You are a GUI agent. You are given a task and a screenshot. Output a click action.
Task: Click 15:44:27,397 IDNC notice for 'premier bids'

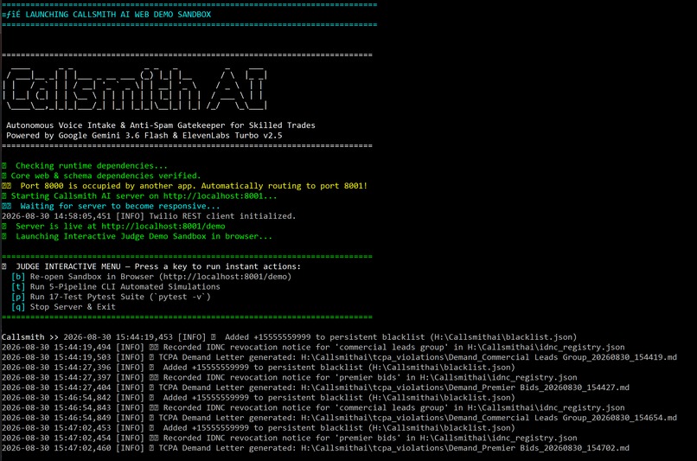point(290,378)
